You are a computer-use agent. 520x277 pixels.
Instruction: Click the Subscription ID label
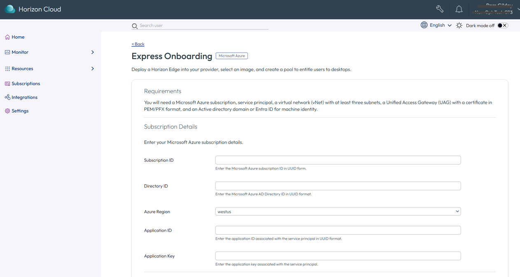pyautogui.click(x=159, y=160)
